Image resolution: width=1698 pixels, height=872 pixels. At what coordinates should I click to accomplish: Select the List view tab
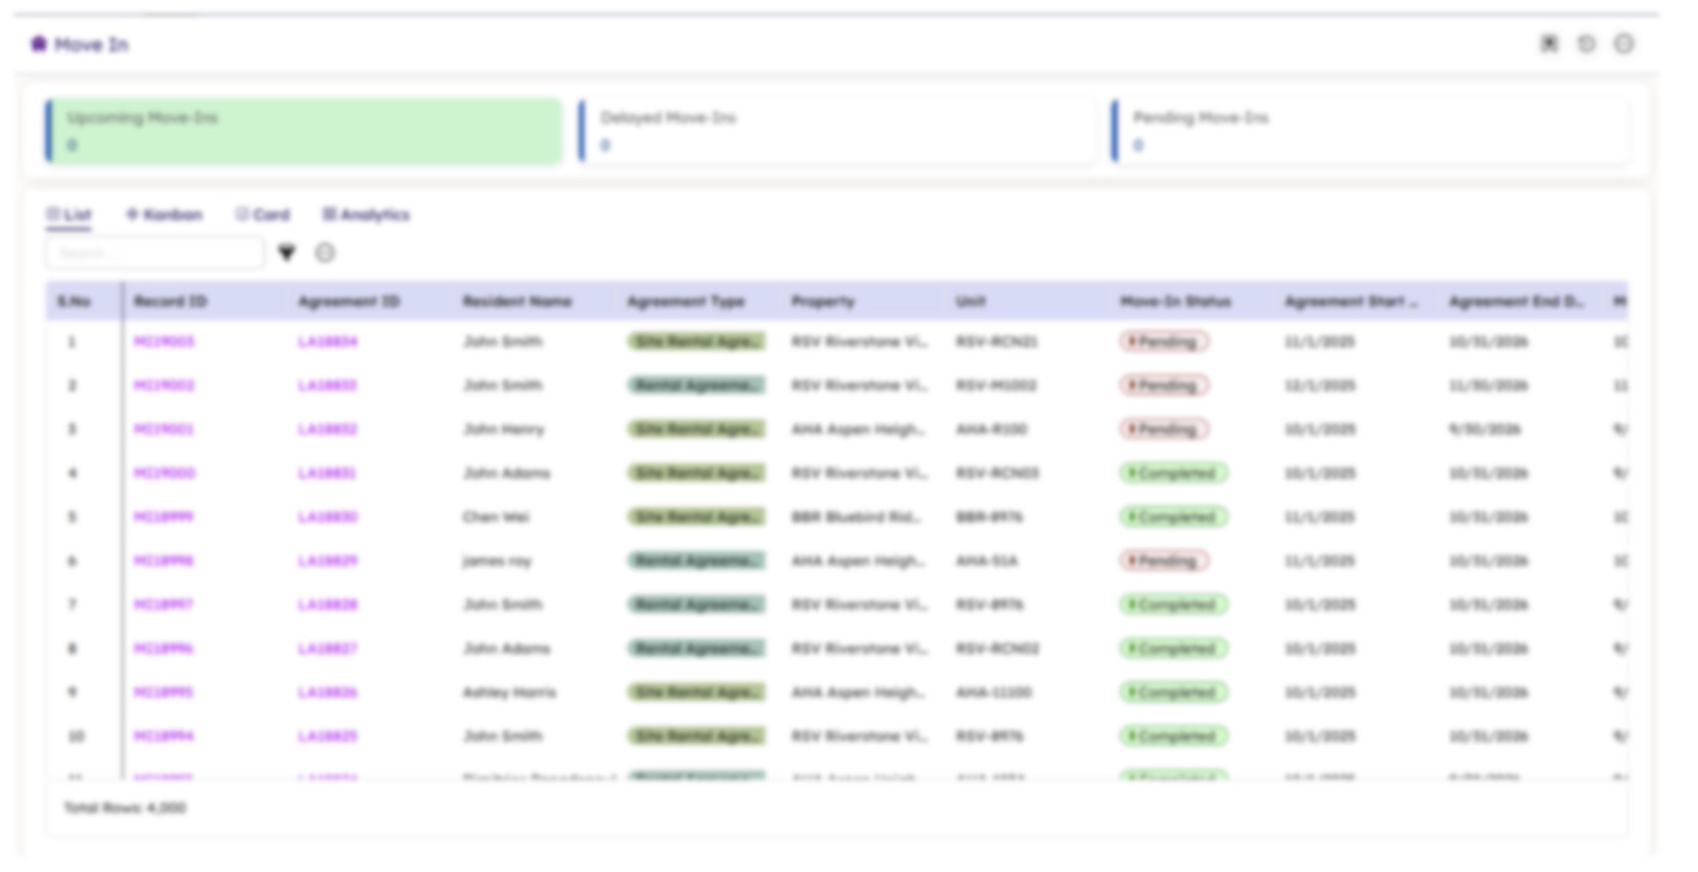click(69, 215)
